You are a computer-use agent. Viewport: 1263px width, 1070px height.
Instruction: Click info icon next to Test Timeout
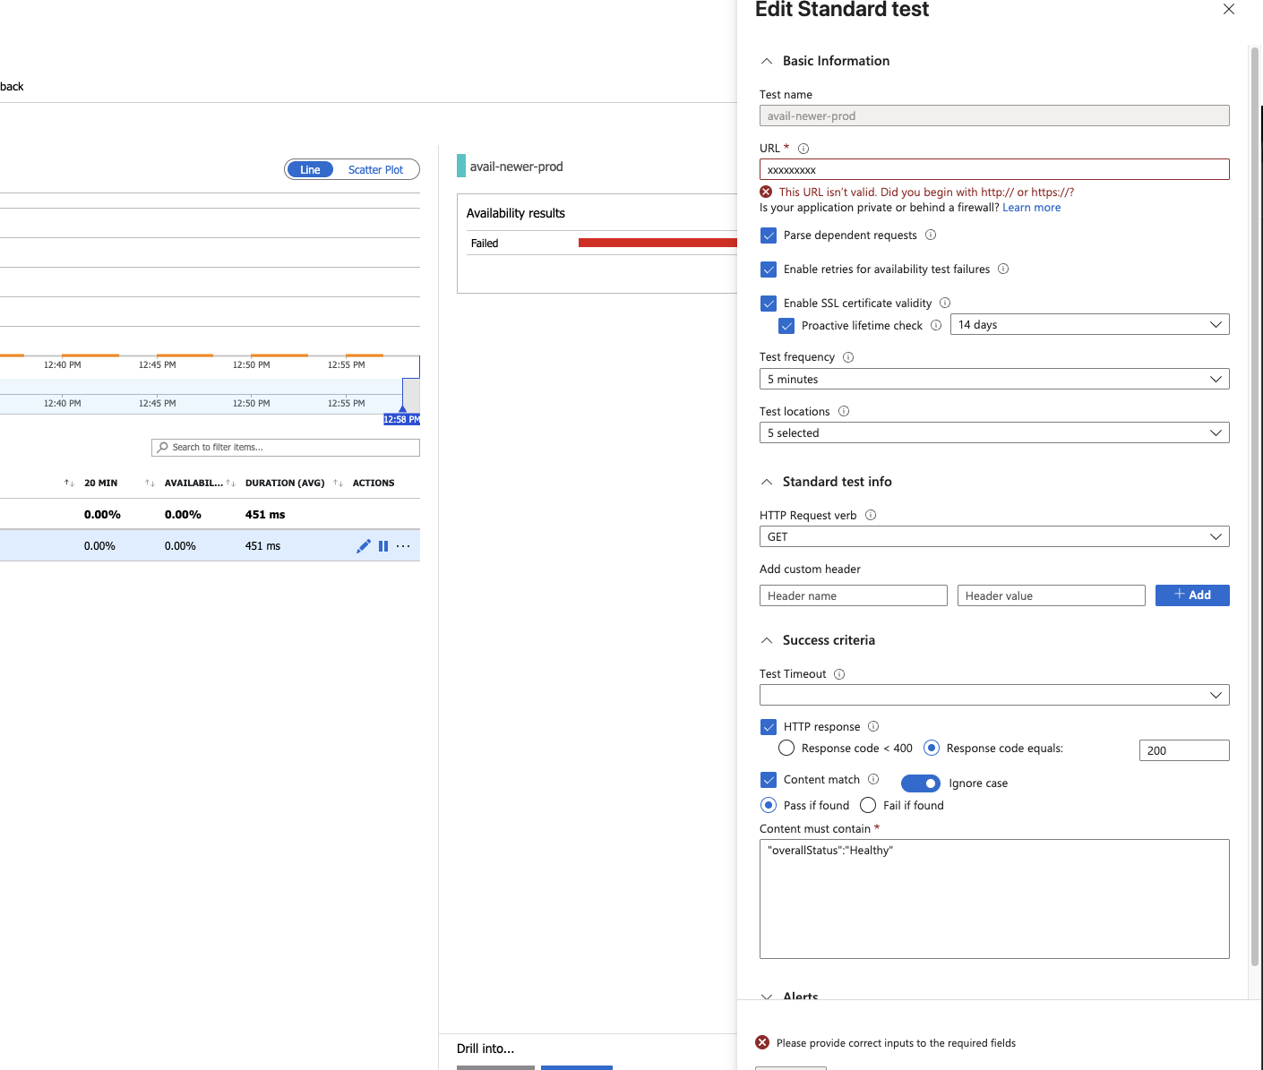(x=839, y=674)
